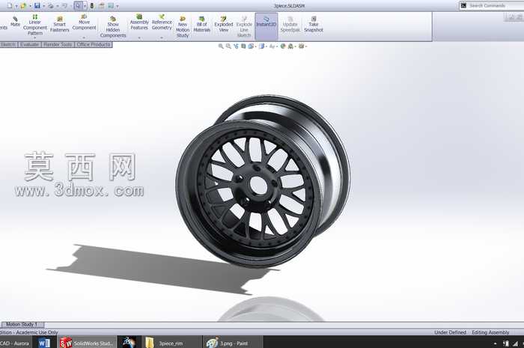Open View Orientation icon
This screenshot has height=348, width=524.
[251, 46]
